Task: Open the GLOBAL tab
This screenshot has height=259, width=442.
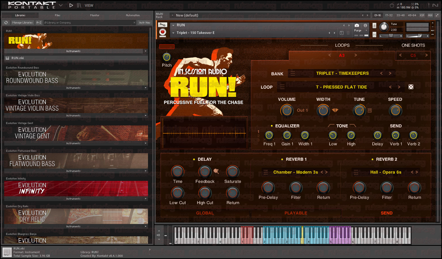Action: click(x=205, y=213)
